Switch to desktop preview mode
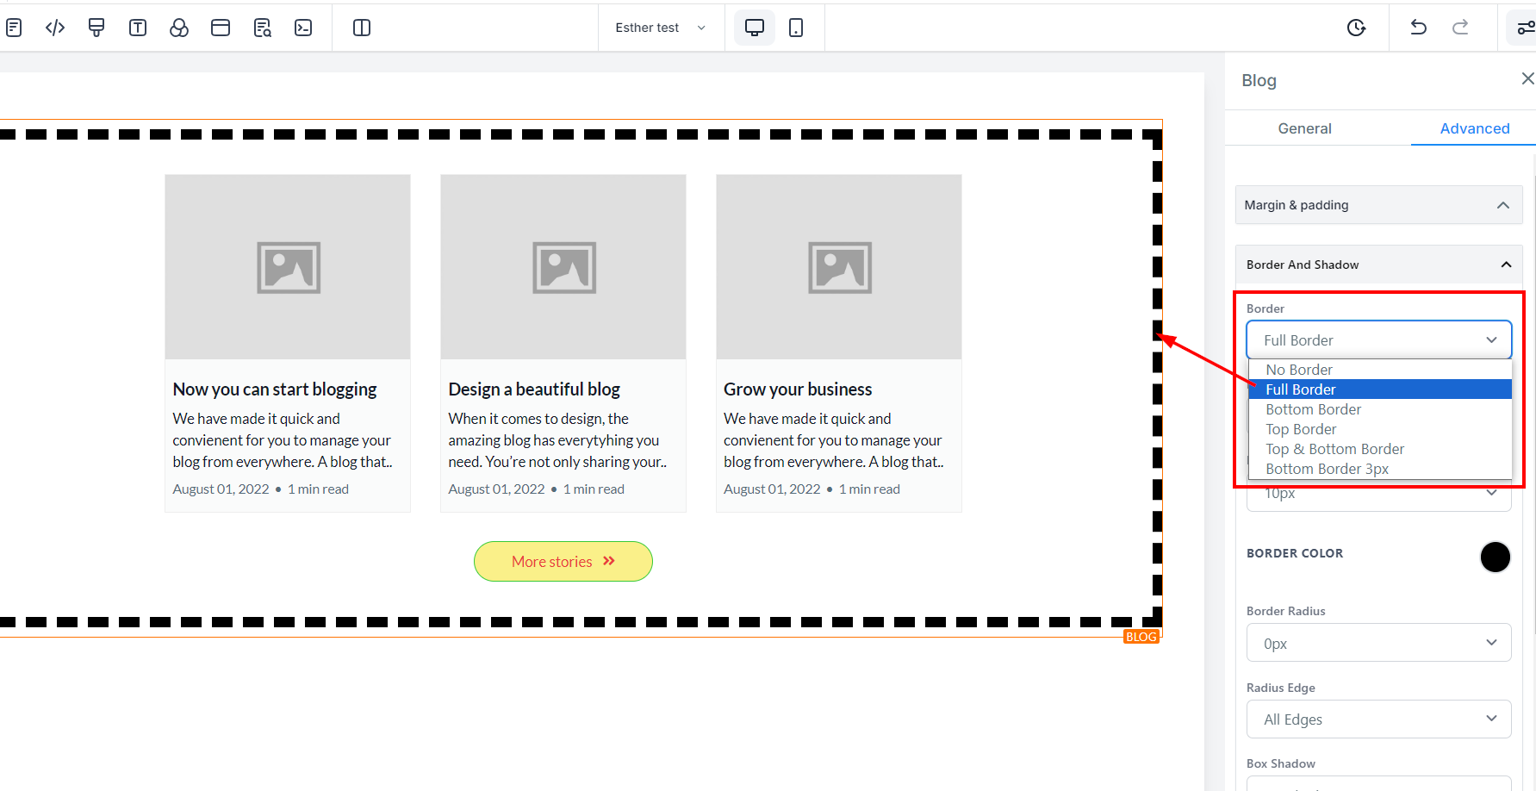1536x791 pixels. coord(754,28)
